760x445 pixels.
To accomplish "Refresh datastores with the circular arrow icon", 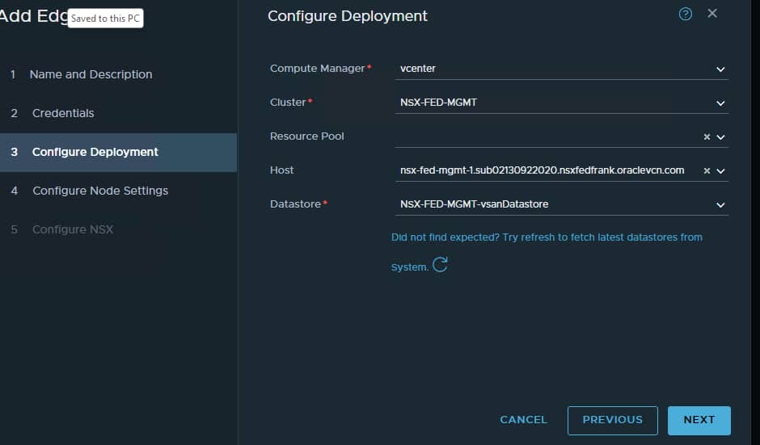I will [440, 265].
